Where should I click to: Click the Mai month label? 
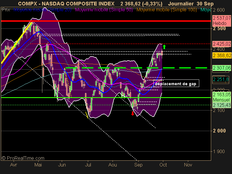[38, 165]
